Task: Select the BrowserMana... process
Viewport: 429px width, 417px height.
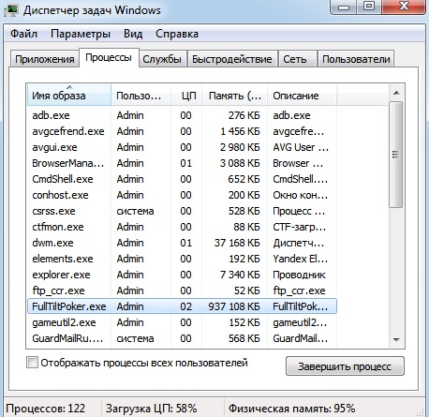Action: click(x=182, y=163)
